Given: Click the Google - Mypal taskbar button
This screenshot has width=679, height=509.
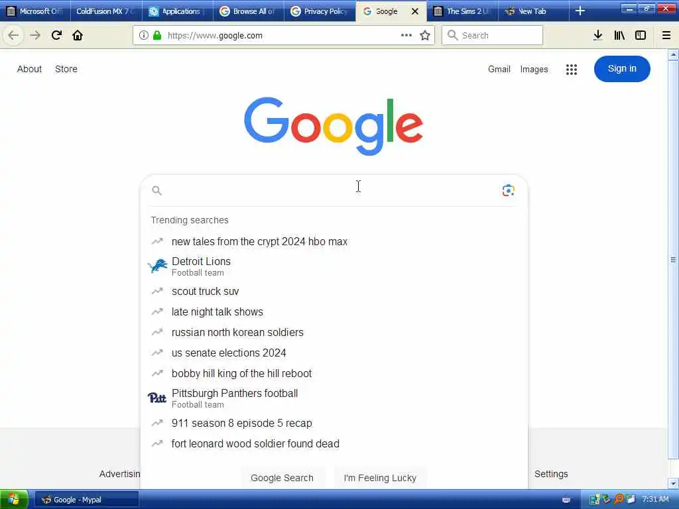Looking at the screenshot, I should 86,500.
